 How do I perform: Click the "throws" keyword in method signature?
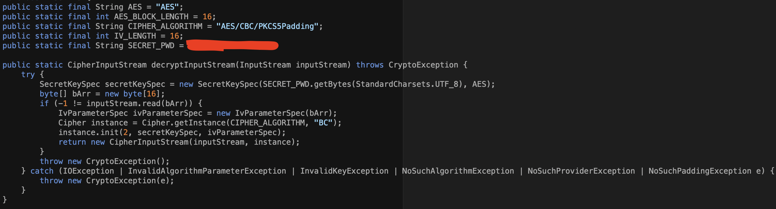click(370, 65)
